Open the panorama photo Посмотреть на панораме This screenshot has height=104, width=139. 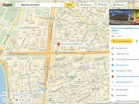click(121, 17)
